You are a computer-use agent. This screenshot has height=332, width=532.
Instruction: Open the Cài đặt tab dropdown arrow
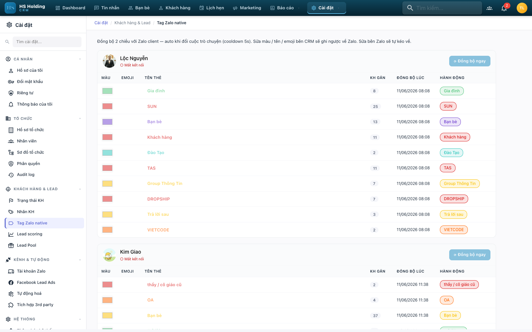pos(338,8)
